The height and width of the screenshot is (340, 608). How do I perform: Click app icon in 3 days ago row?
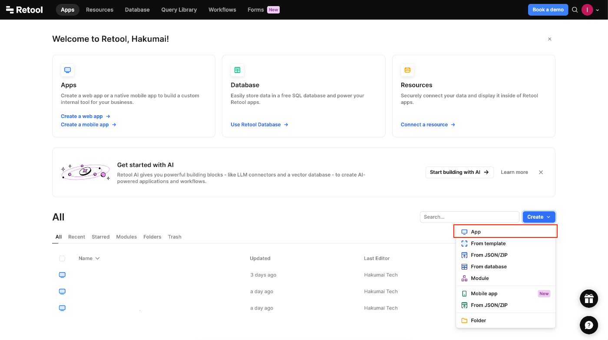tap(62, 275)
